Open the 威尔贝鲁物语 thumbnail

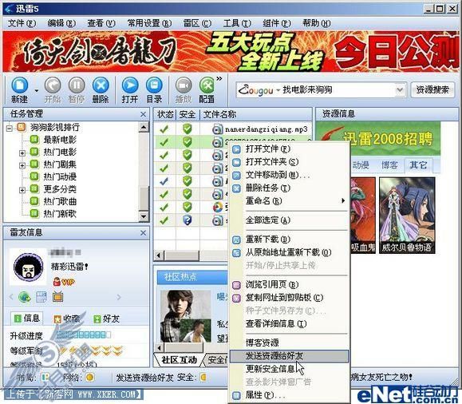[x=407, y=216]
